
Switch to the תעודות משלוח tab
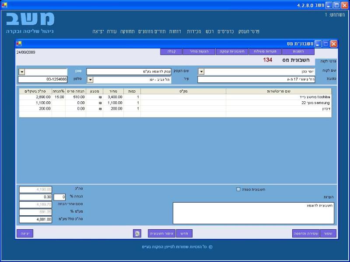[x=265, y=52]
